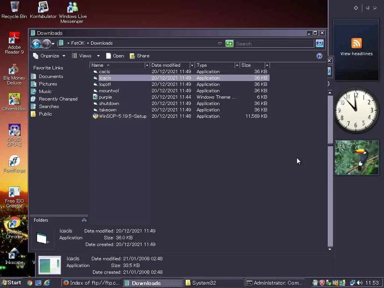Screen dimensions: 384x288
Task: Click the WinSCP-5.19.5-Setup file icon
Action: click(95, 116)
